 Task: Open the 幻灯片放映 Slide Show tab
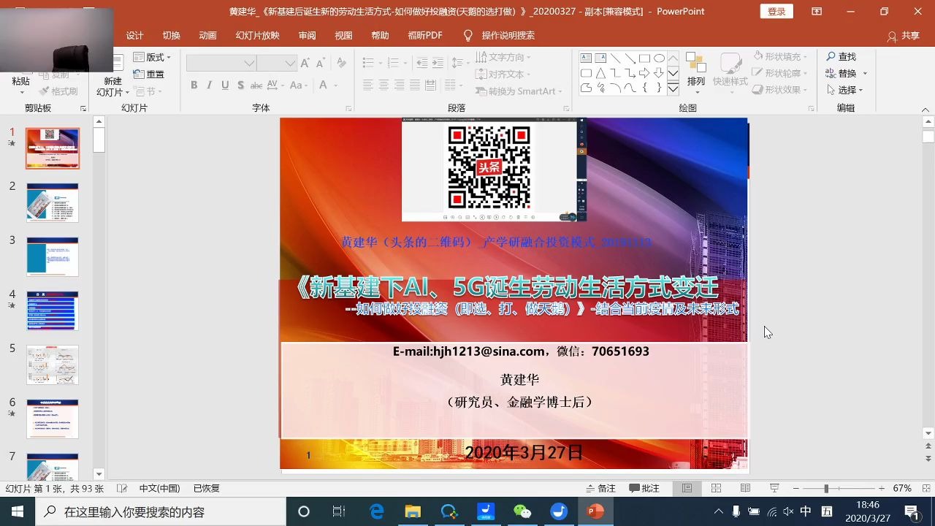[x=258, y=35]
